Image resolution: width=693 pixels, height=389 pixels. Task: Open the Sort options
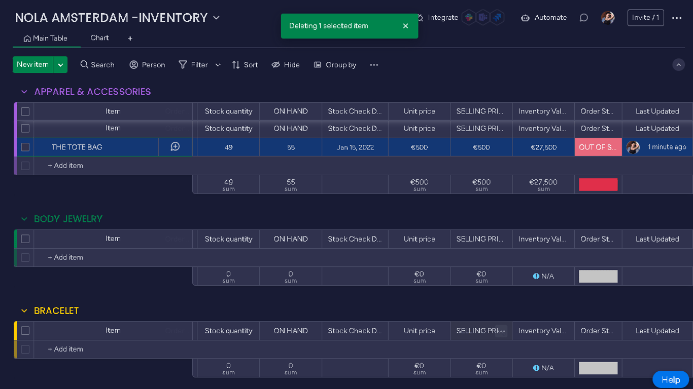coord(245,65)
